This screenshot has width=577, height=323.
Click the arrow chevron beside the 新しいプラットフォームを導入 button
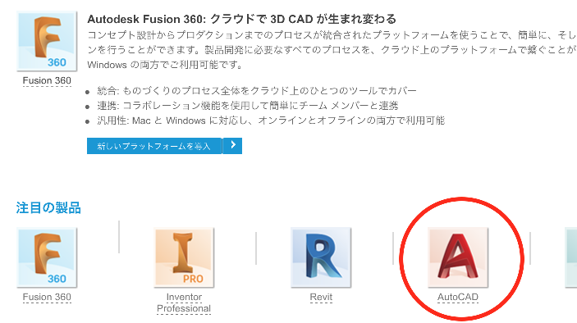pyautogui.click(x=232, y=146)
